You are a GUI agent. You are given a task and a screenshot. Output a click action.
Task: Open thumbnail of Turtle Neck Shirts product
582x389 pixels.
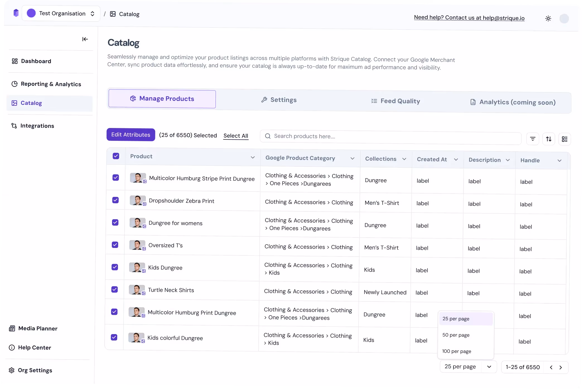tap(137, 290)
